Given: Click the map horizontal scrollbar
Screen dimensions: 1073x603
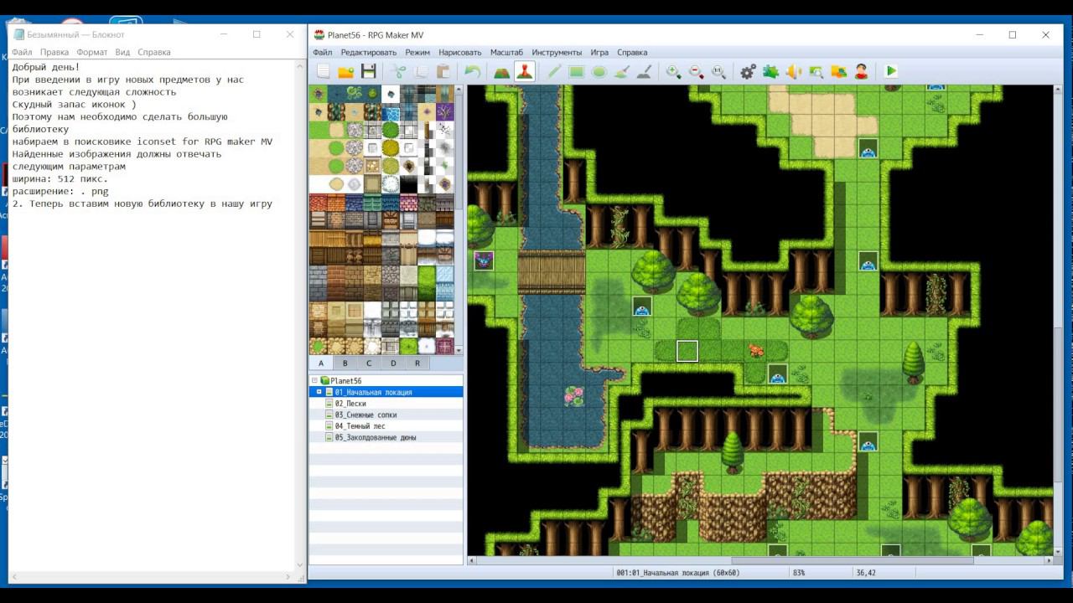Looking at the screenshot, I should click(760, 560).
